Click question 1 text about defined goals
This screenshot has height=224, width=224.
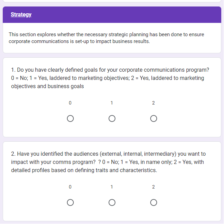[x=110, y=78]
